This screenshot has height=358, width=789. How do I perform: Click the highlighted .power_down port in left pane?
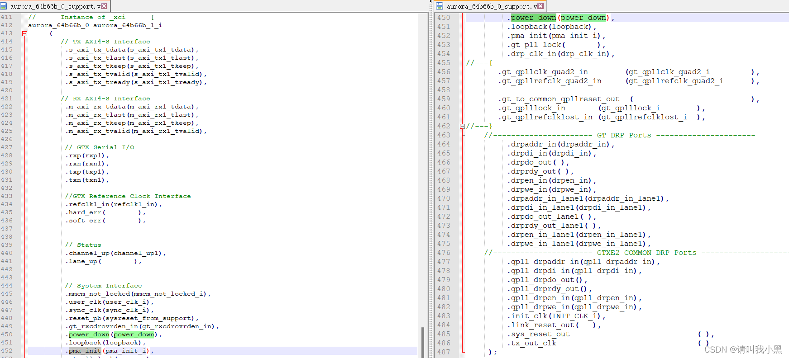coord(89,334)
